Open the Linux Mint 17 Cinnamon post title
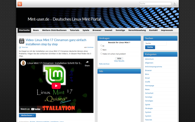 (56, 42)
